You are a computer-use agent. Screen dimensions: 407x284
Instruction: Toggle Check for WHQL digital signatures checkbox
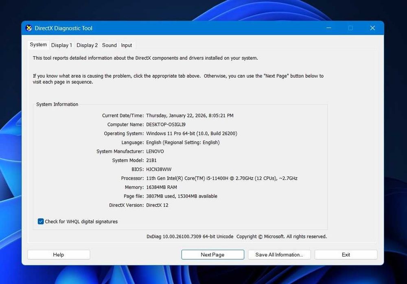click(x=41, y=221)
